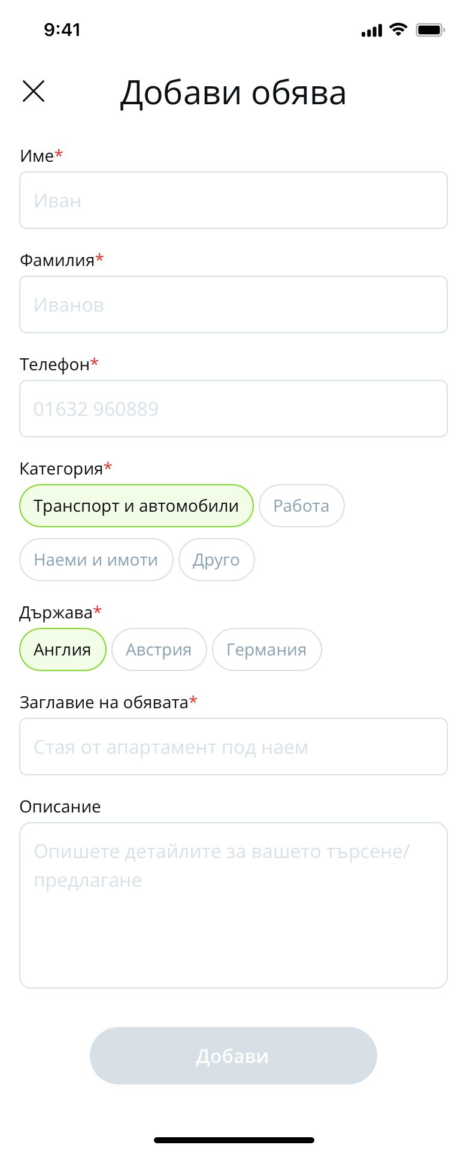
Task: Tap the home indicator bar
Action: pos(233,1140)
